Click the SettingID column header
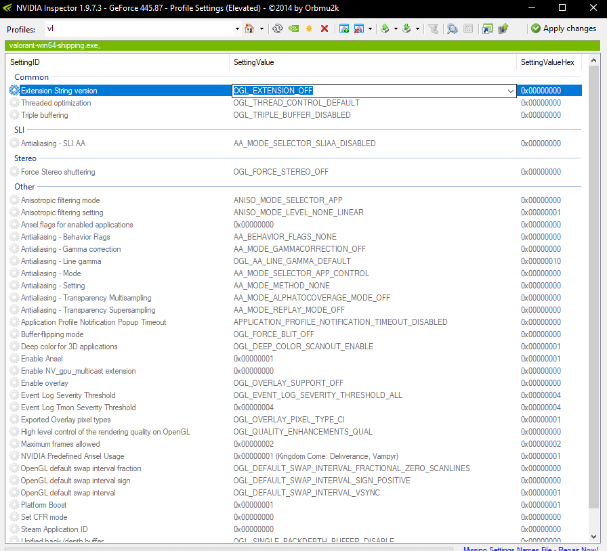This screenshot has width=607, height=551. (x=118, y=62)
